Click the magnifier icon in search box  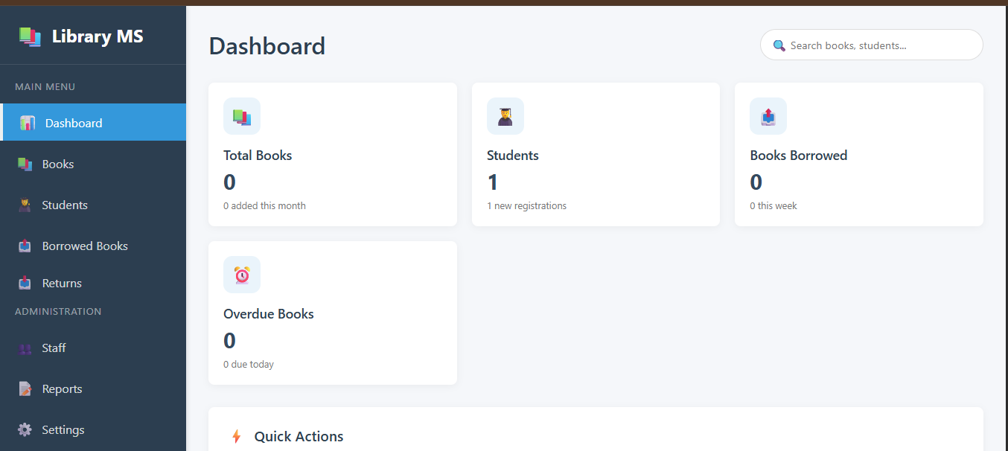[779, 45]
